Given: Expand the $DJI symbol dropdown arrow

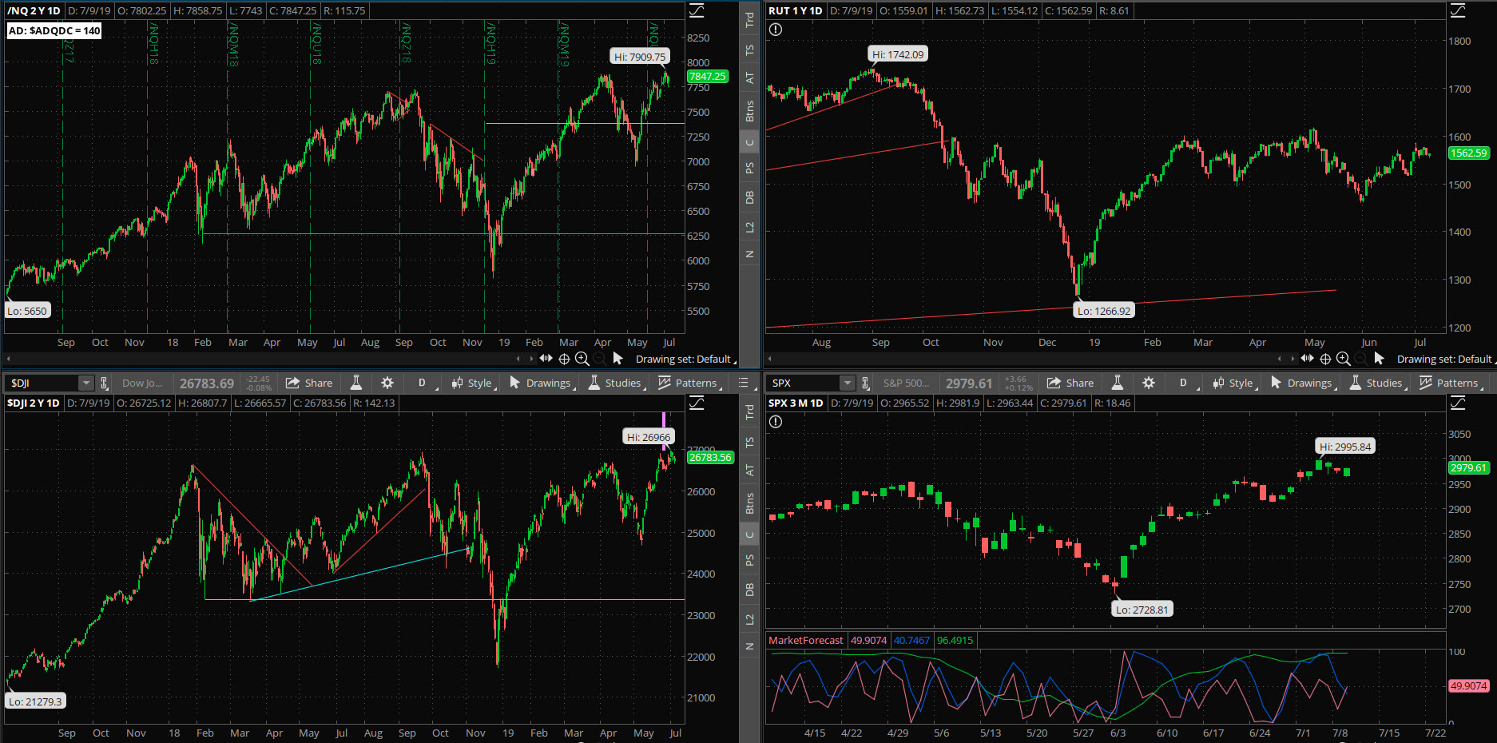Looking at the screenshot, I should pos(86,383).
